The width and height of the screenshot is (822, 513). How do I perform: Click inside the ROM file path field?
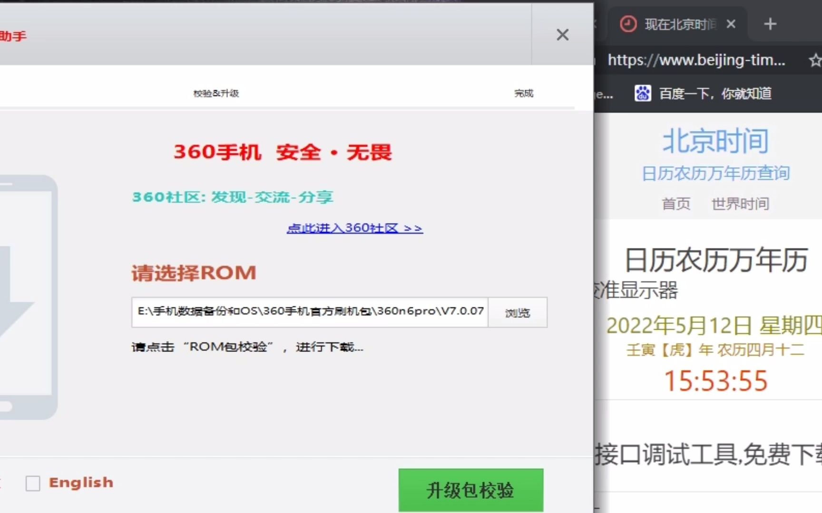pos(310,312)
